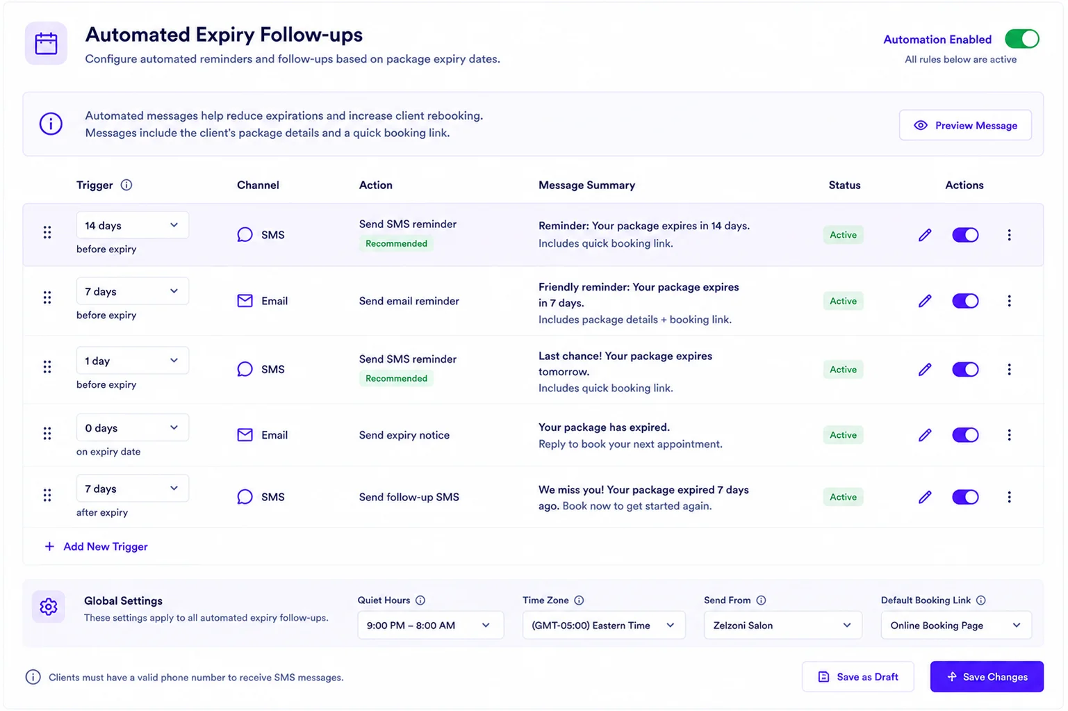Open more options for 1 day row

[x=1009, y=369]
